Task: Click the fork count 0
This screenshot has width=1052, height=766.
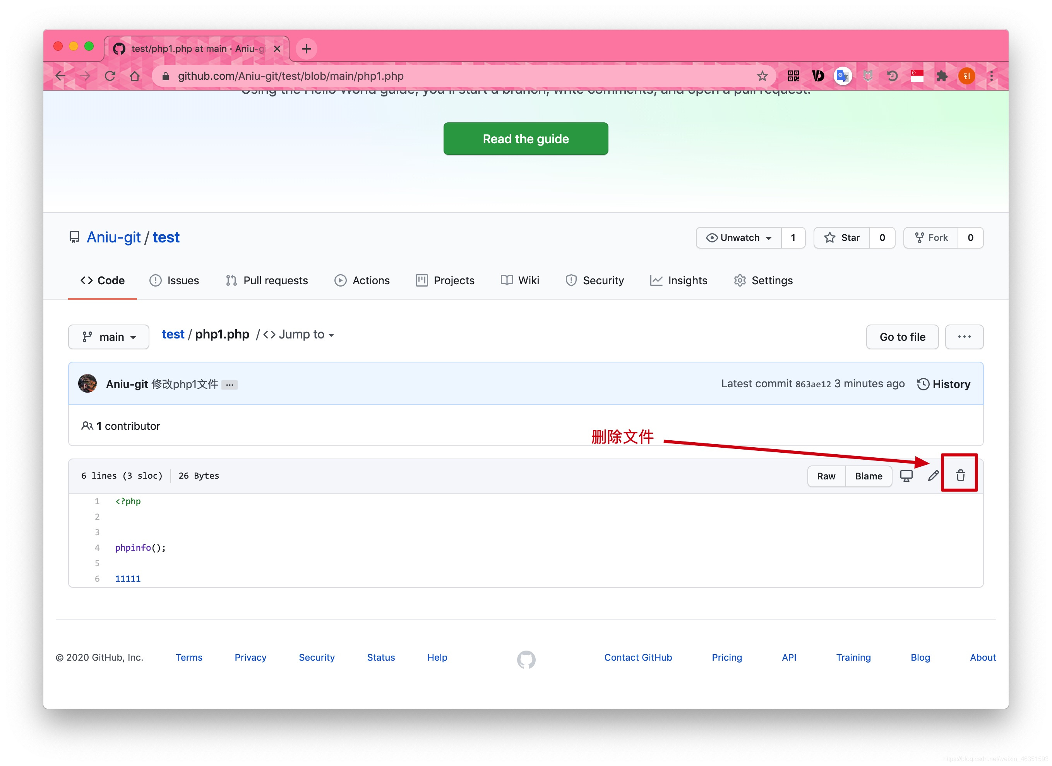Action: pos(970,237)
